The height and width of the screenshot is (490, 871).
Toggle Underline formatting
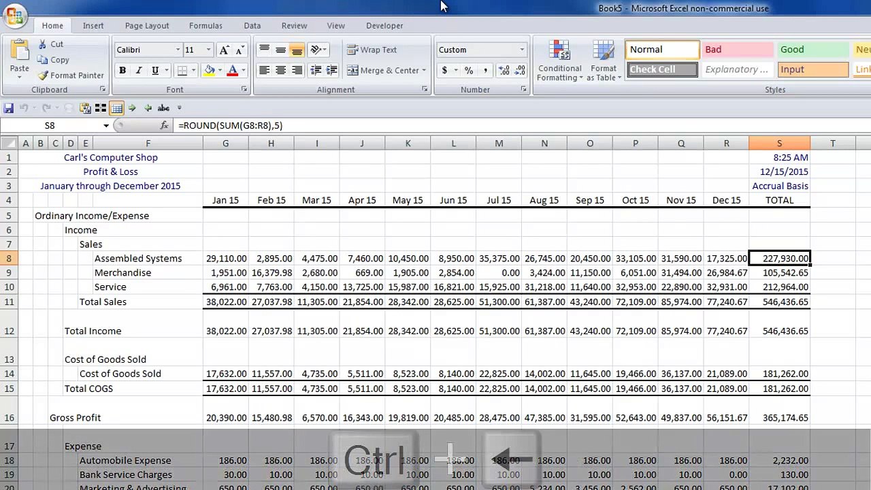point(155,70)
